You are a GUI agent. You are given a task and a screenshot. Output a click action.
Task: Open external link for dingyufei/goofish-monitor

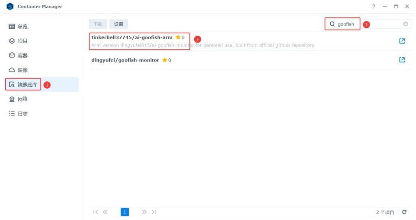pyautogui.click(x=402, y=60)
